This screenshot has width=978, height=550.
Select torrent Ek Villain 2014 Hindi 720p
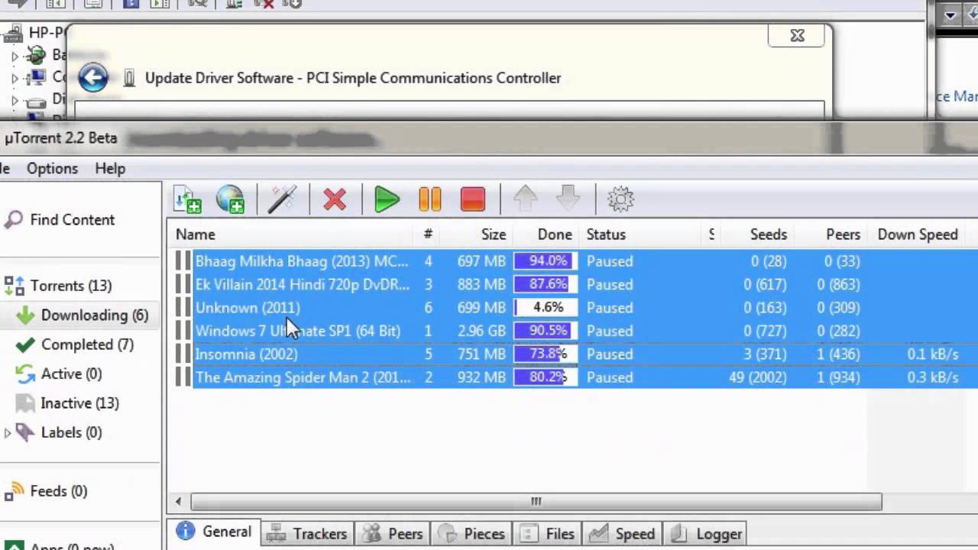point(303,284)
